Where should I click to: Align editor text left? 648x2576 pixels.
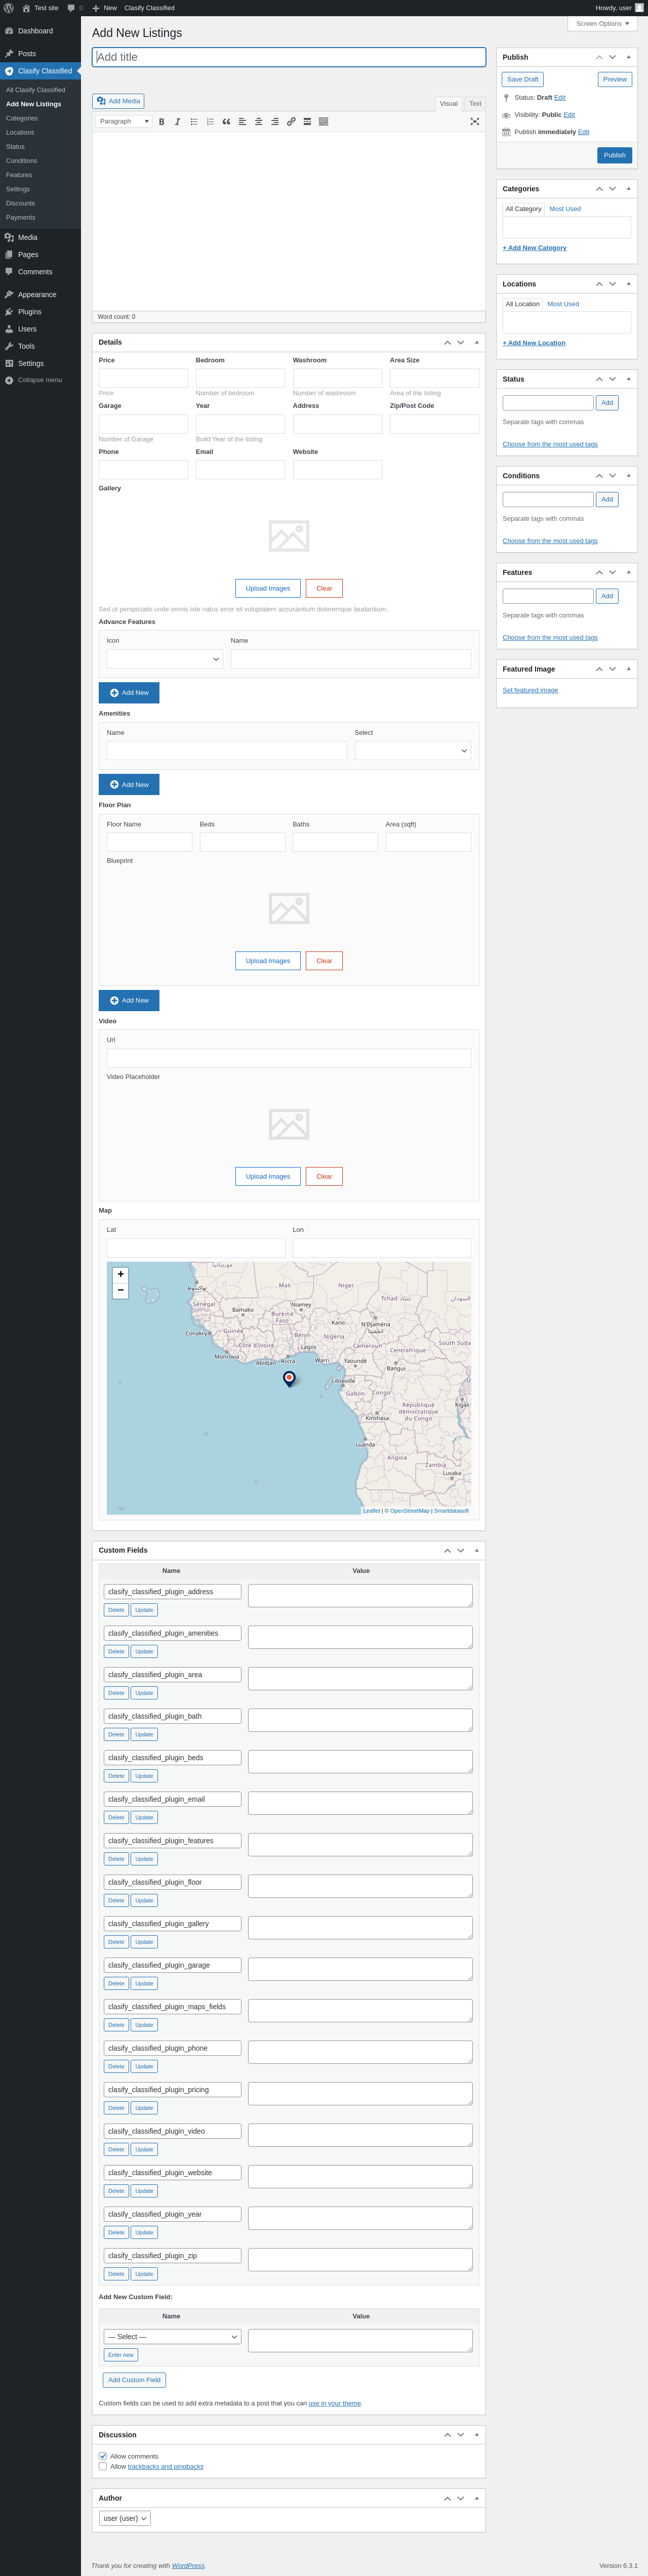tap(242, 122)
